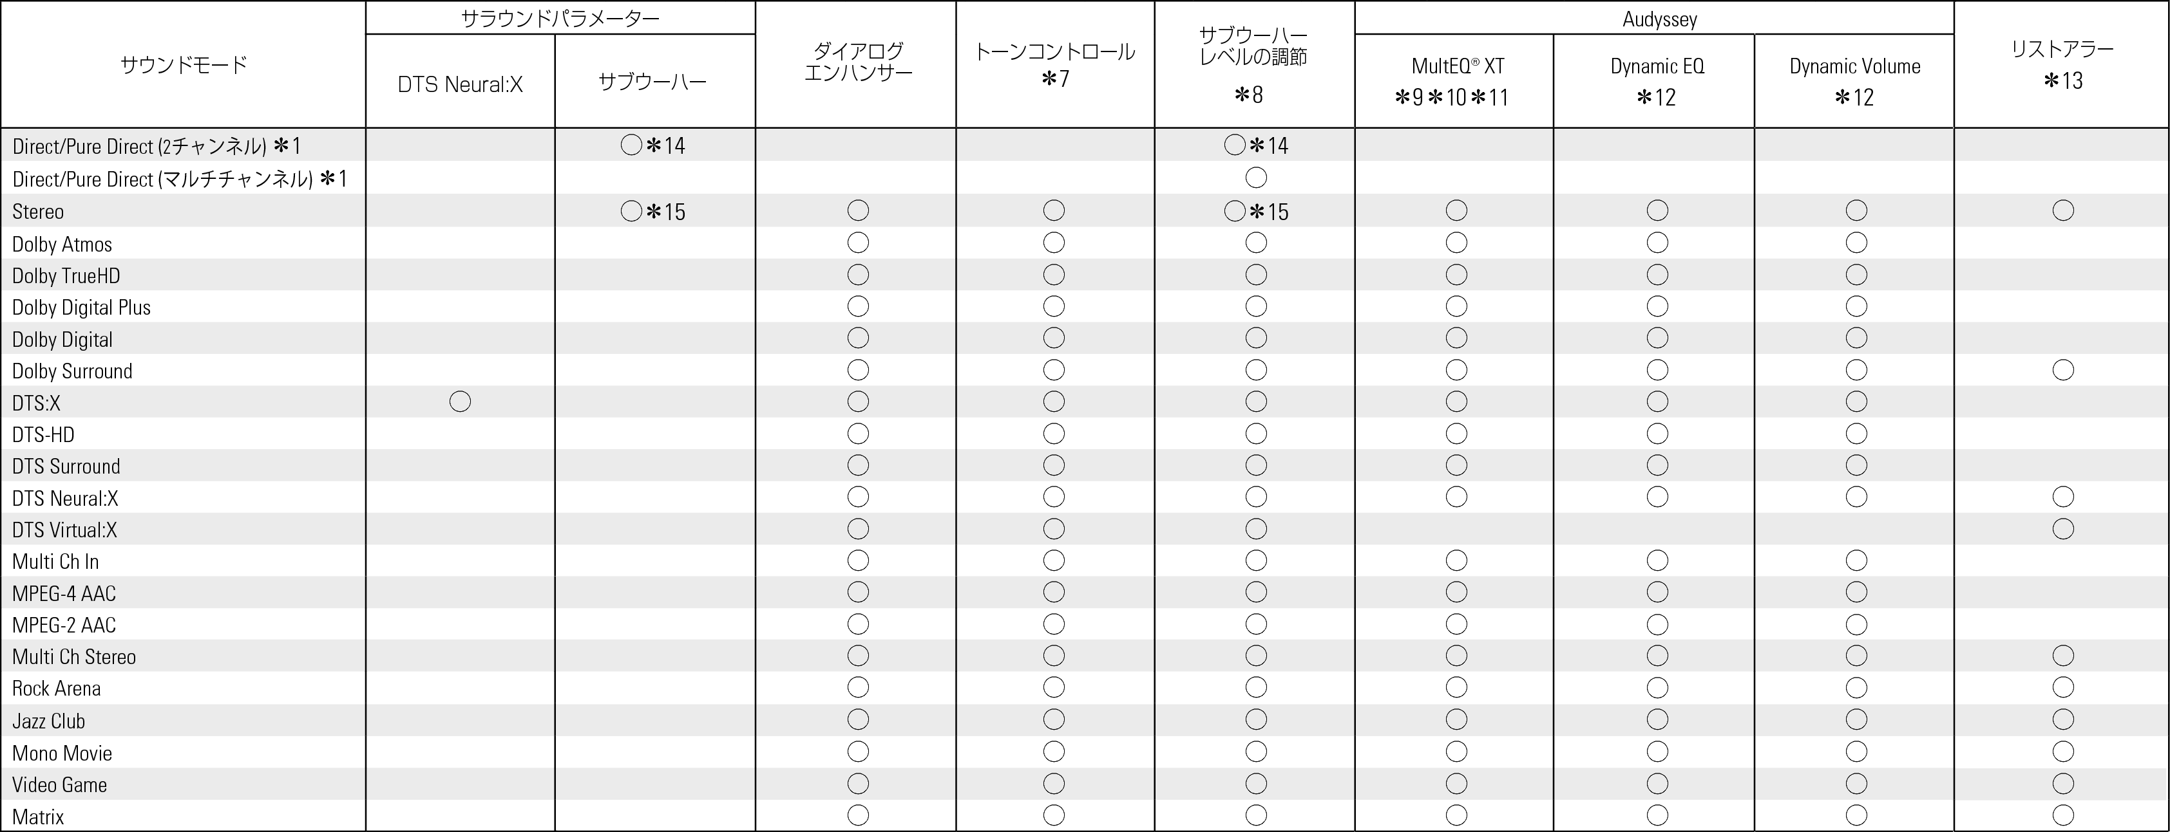Click DTS Virtual:X circle in the リストアラー column
Screen dimensions: 2170x832
pyautogui.click(x=2063, y=529)
